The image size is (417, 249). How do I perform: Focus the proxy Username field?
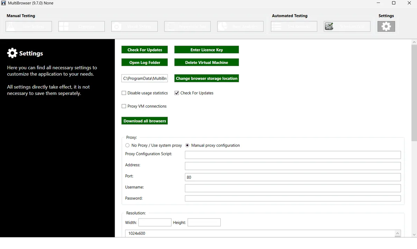click(293, 188)
